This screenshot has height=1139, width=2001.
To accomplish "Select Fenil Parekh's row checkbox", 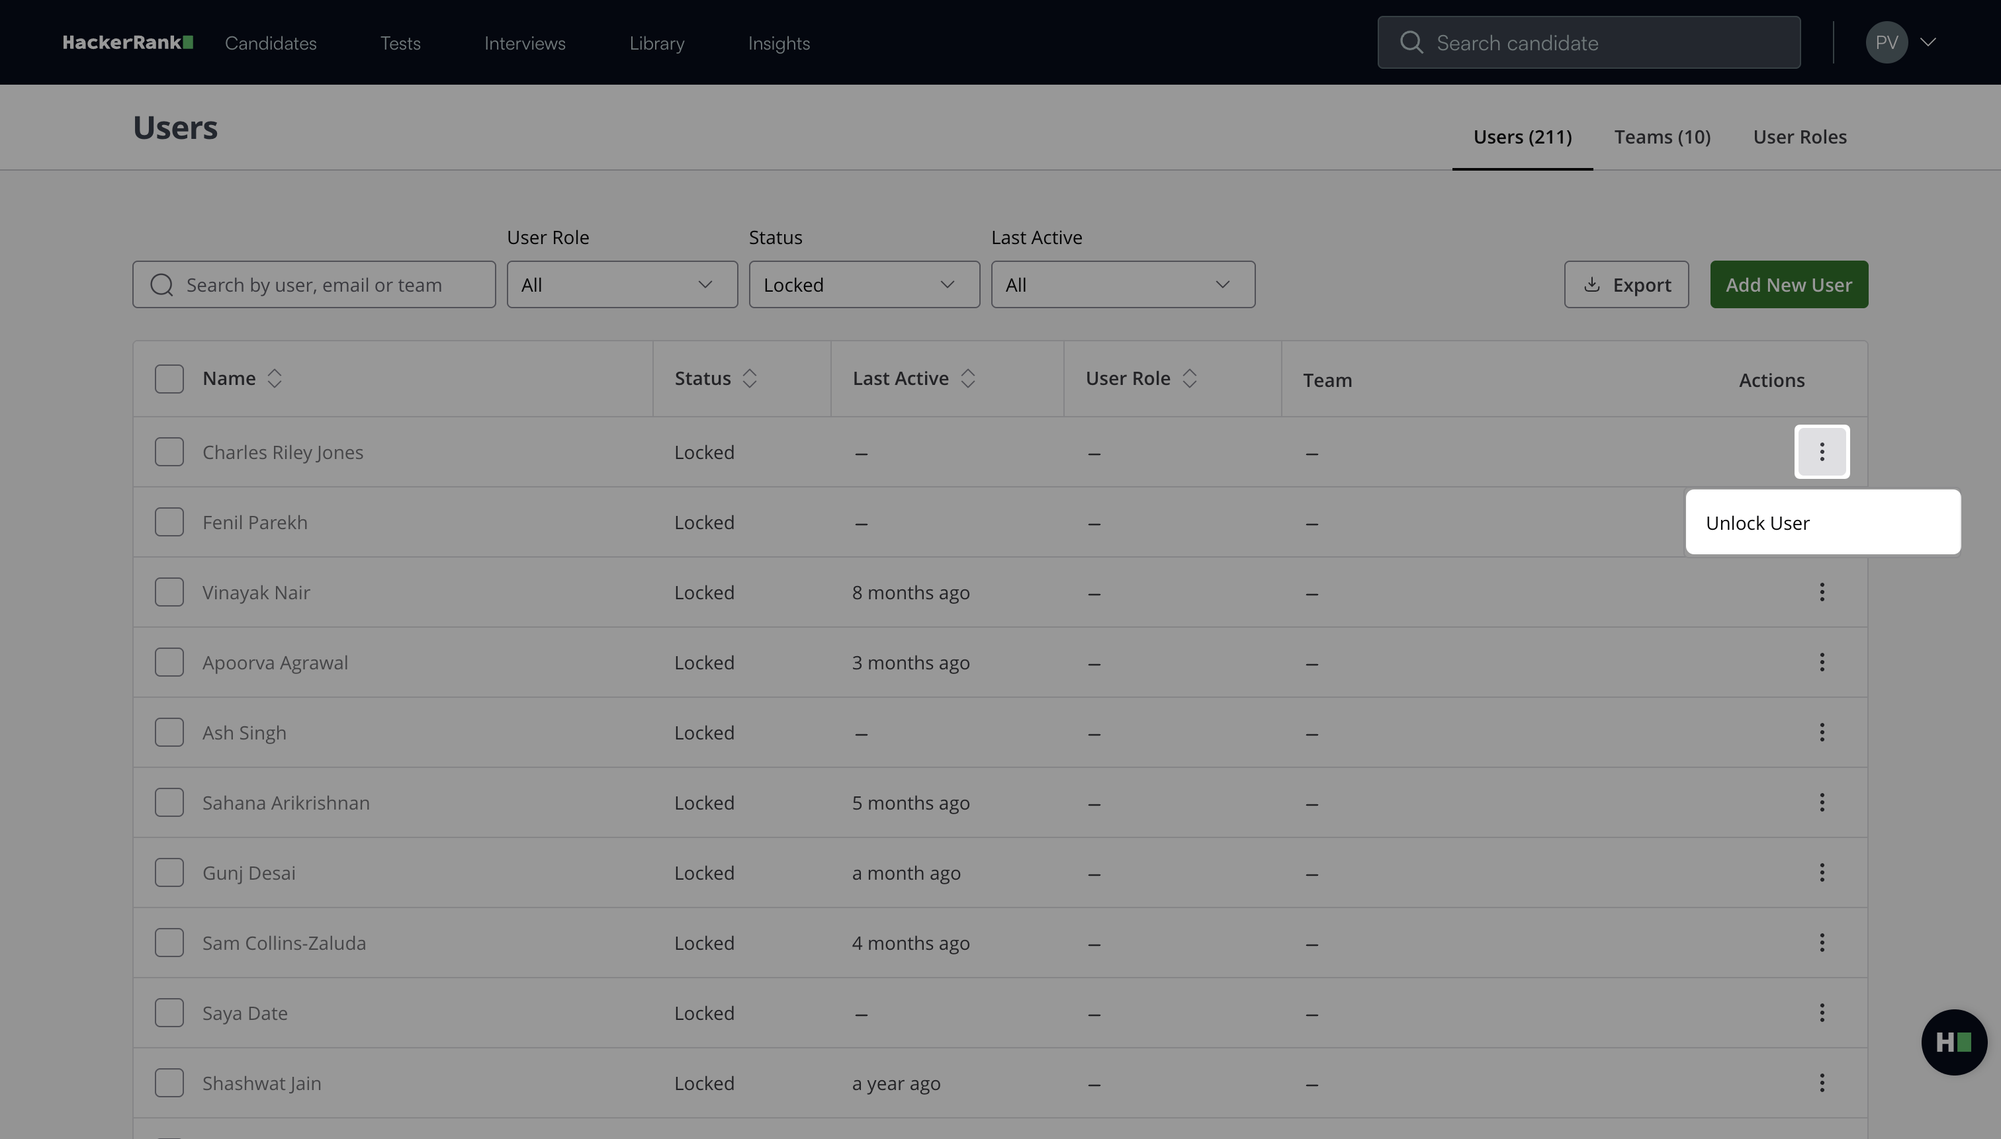I will pyautogui.click(x=169, y=522).
